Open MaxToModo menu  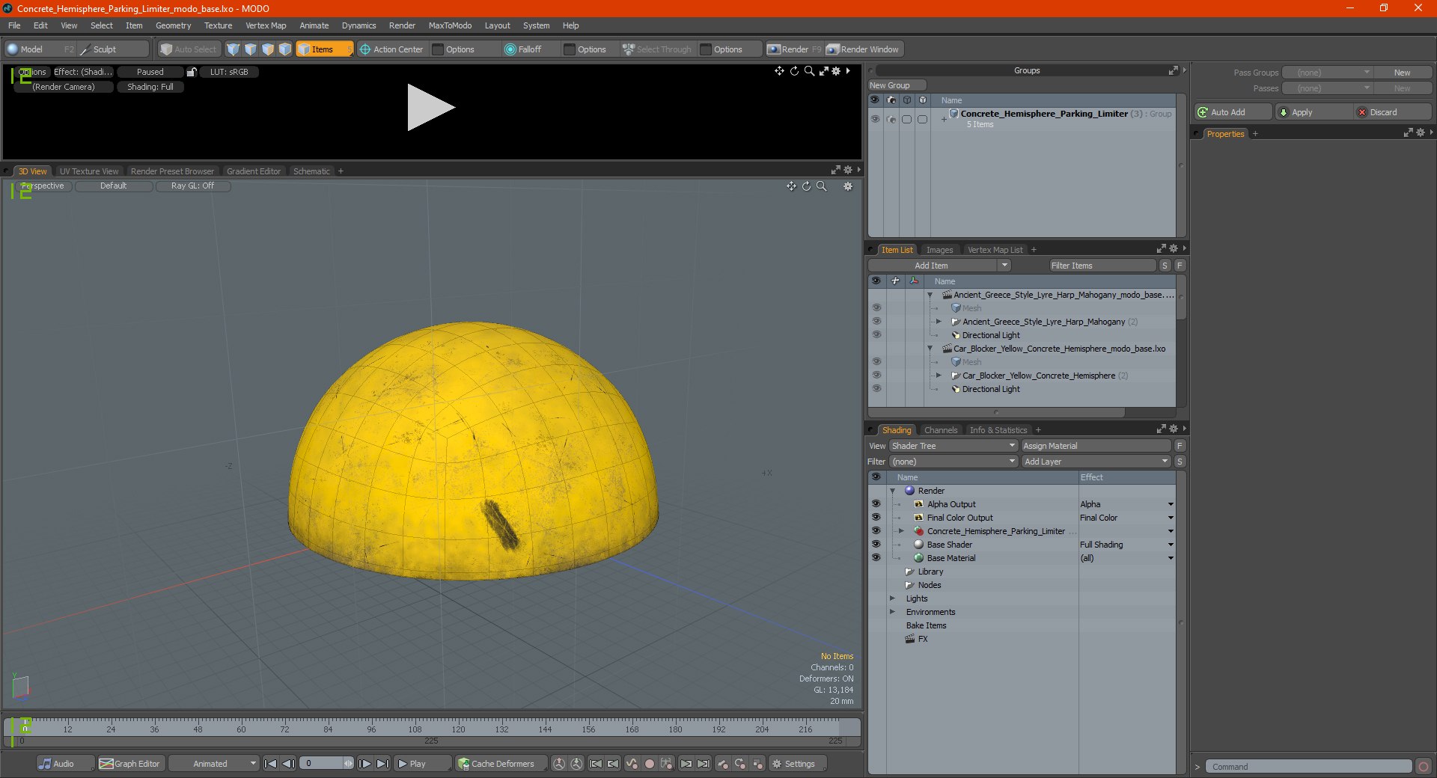click(450, 25)
